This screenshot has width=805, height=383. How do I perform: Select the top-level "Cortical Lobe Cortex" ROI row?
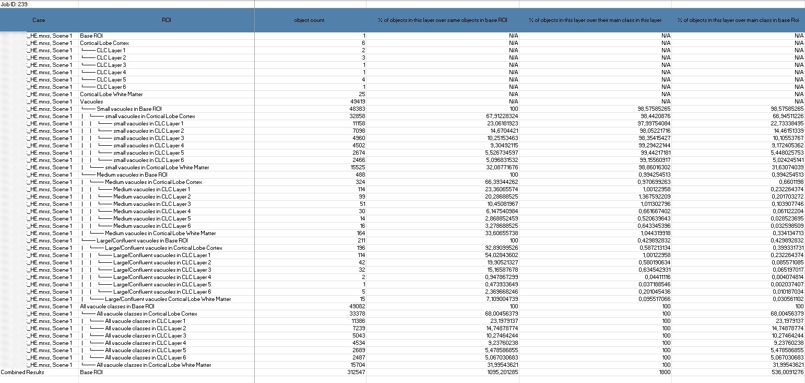click(x=104, y=43)
